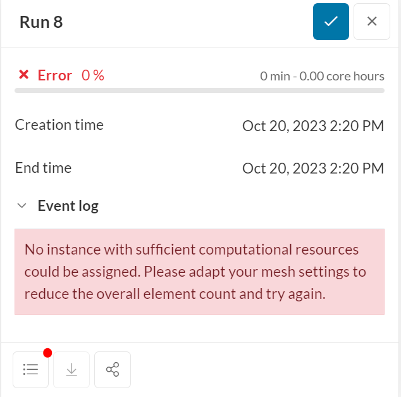Close the Run 8 panel
This screenshot has height=397, width=401.
372,22
